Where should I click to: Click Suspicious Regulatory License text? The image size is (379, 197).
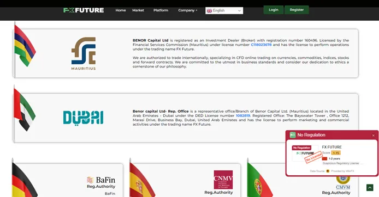pos(341,163)
